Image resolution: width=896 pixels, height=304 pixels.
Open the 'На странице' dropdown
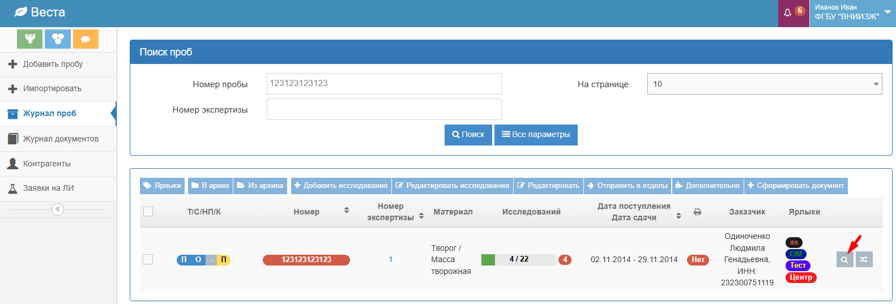coord(764,84)
